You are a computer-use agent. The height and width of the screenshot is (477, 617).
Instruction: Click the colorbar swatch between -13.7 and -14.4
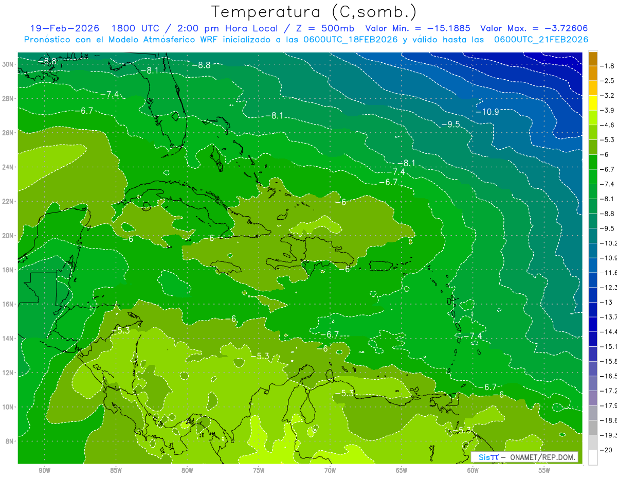(593, 325)
